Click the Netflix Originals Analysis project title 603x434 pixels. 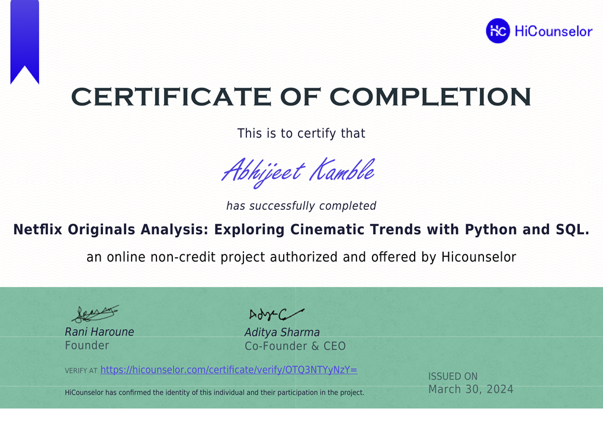pyautogui.click(x=301, y=229)
